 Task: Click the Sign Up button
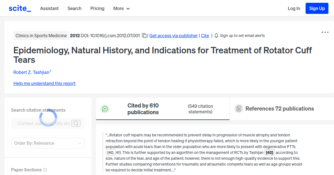(x=317, y=8)
